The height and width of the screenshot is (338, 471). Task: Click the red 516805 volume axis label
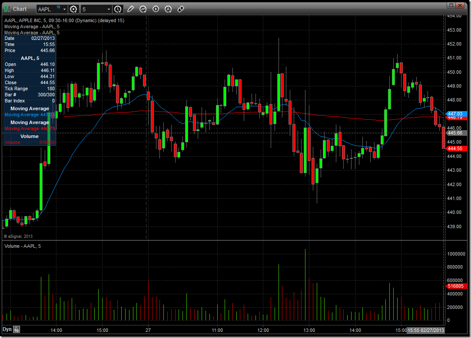click(456, 286)
